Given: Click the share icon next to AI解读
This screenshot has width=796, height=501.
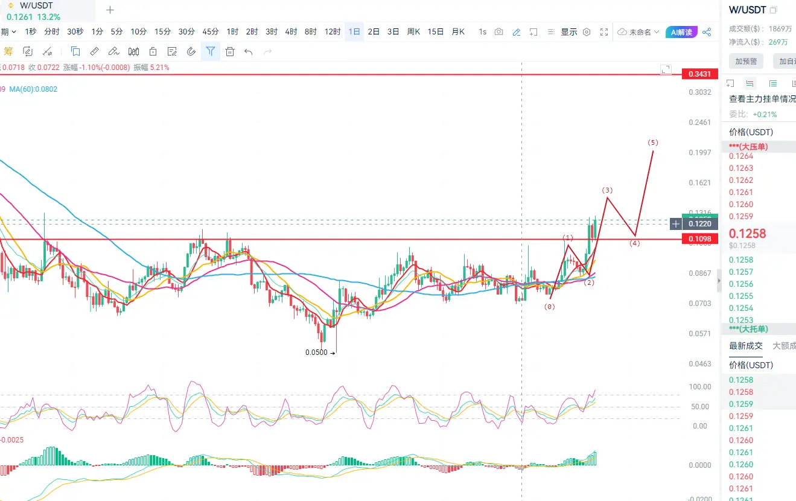Looking at the screenshot, I should coord(707,32).
